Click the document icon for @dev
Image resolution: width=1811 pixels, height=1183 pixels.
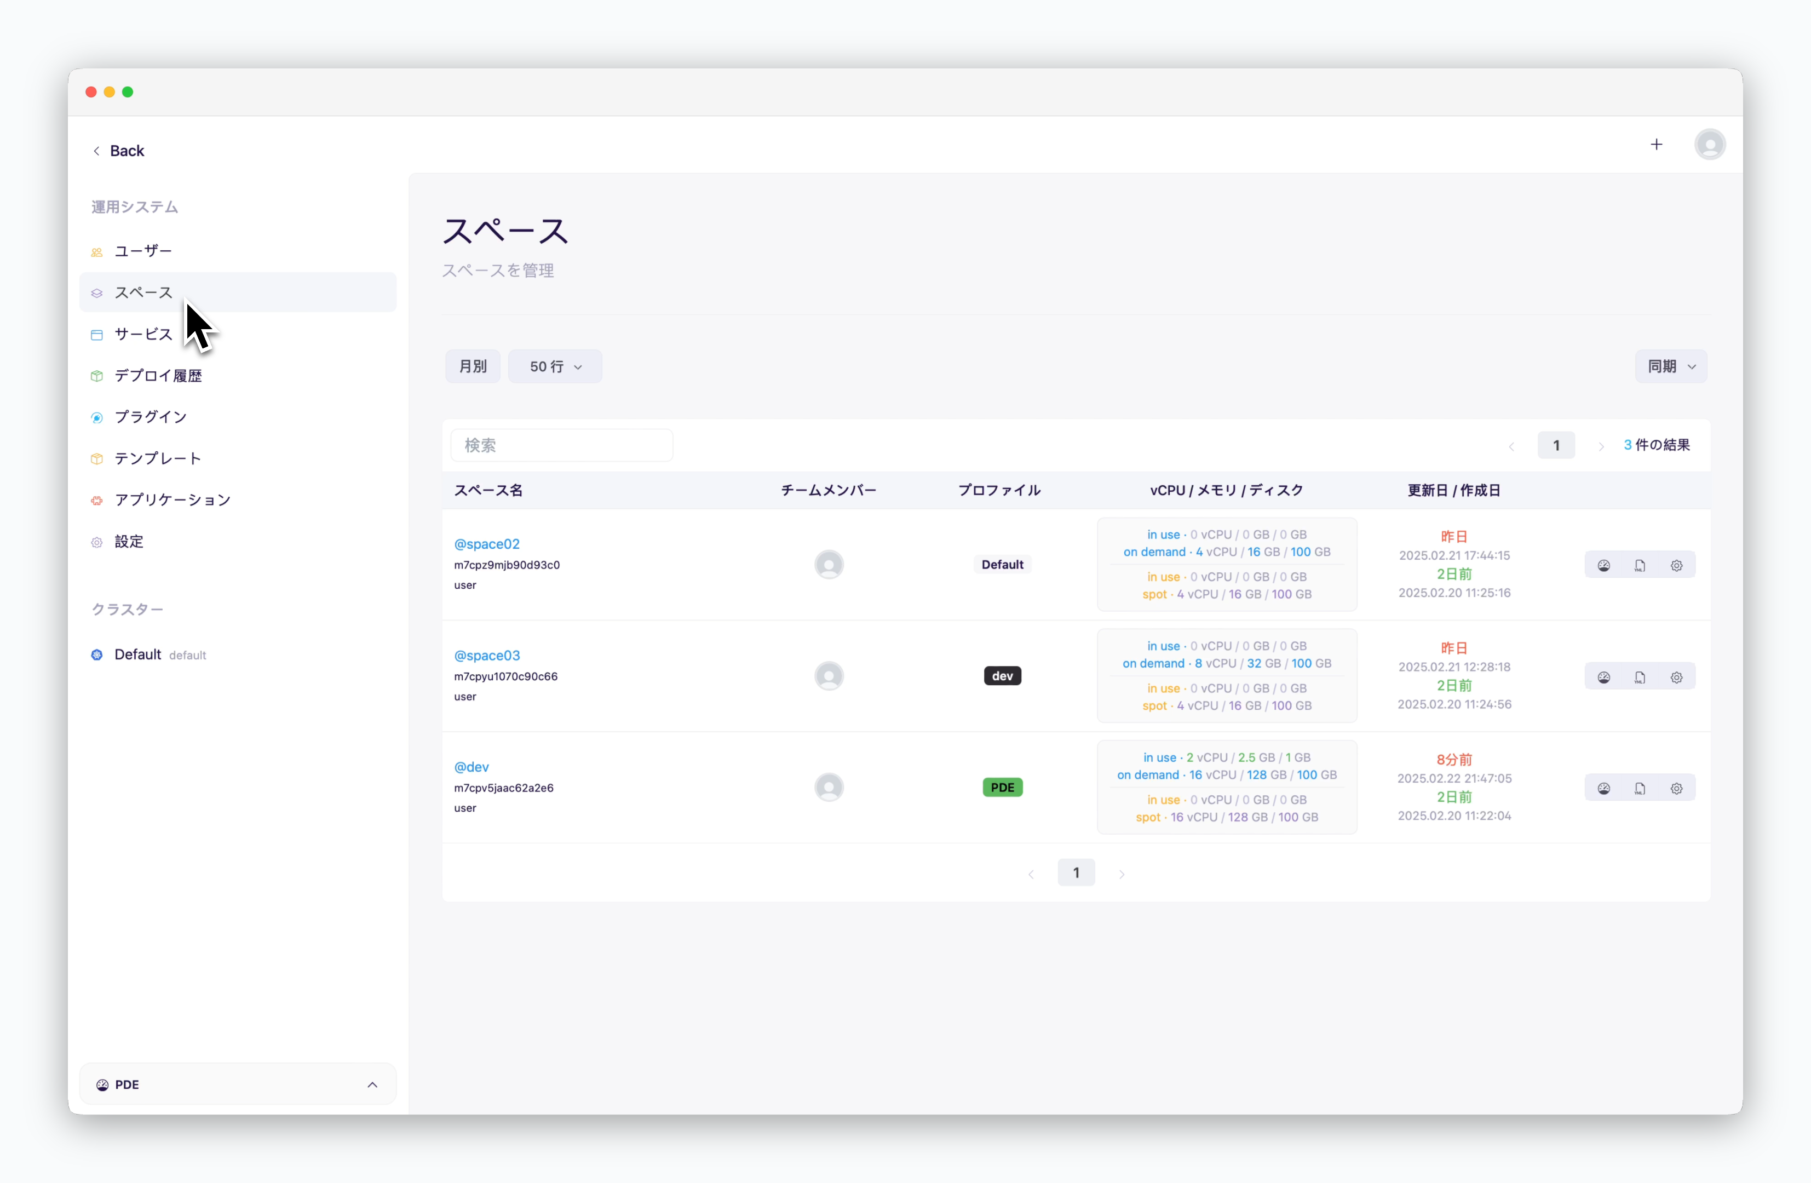coord(1640,788)
